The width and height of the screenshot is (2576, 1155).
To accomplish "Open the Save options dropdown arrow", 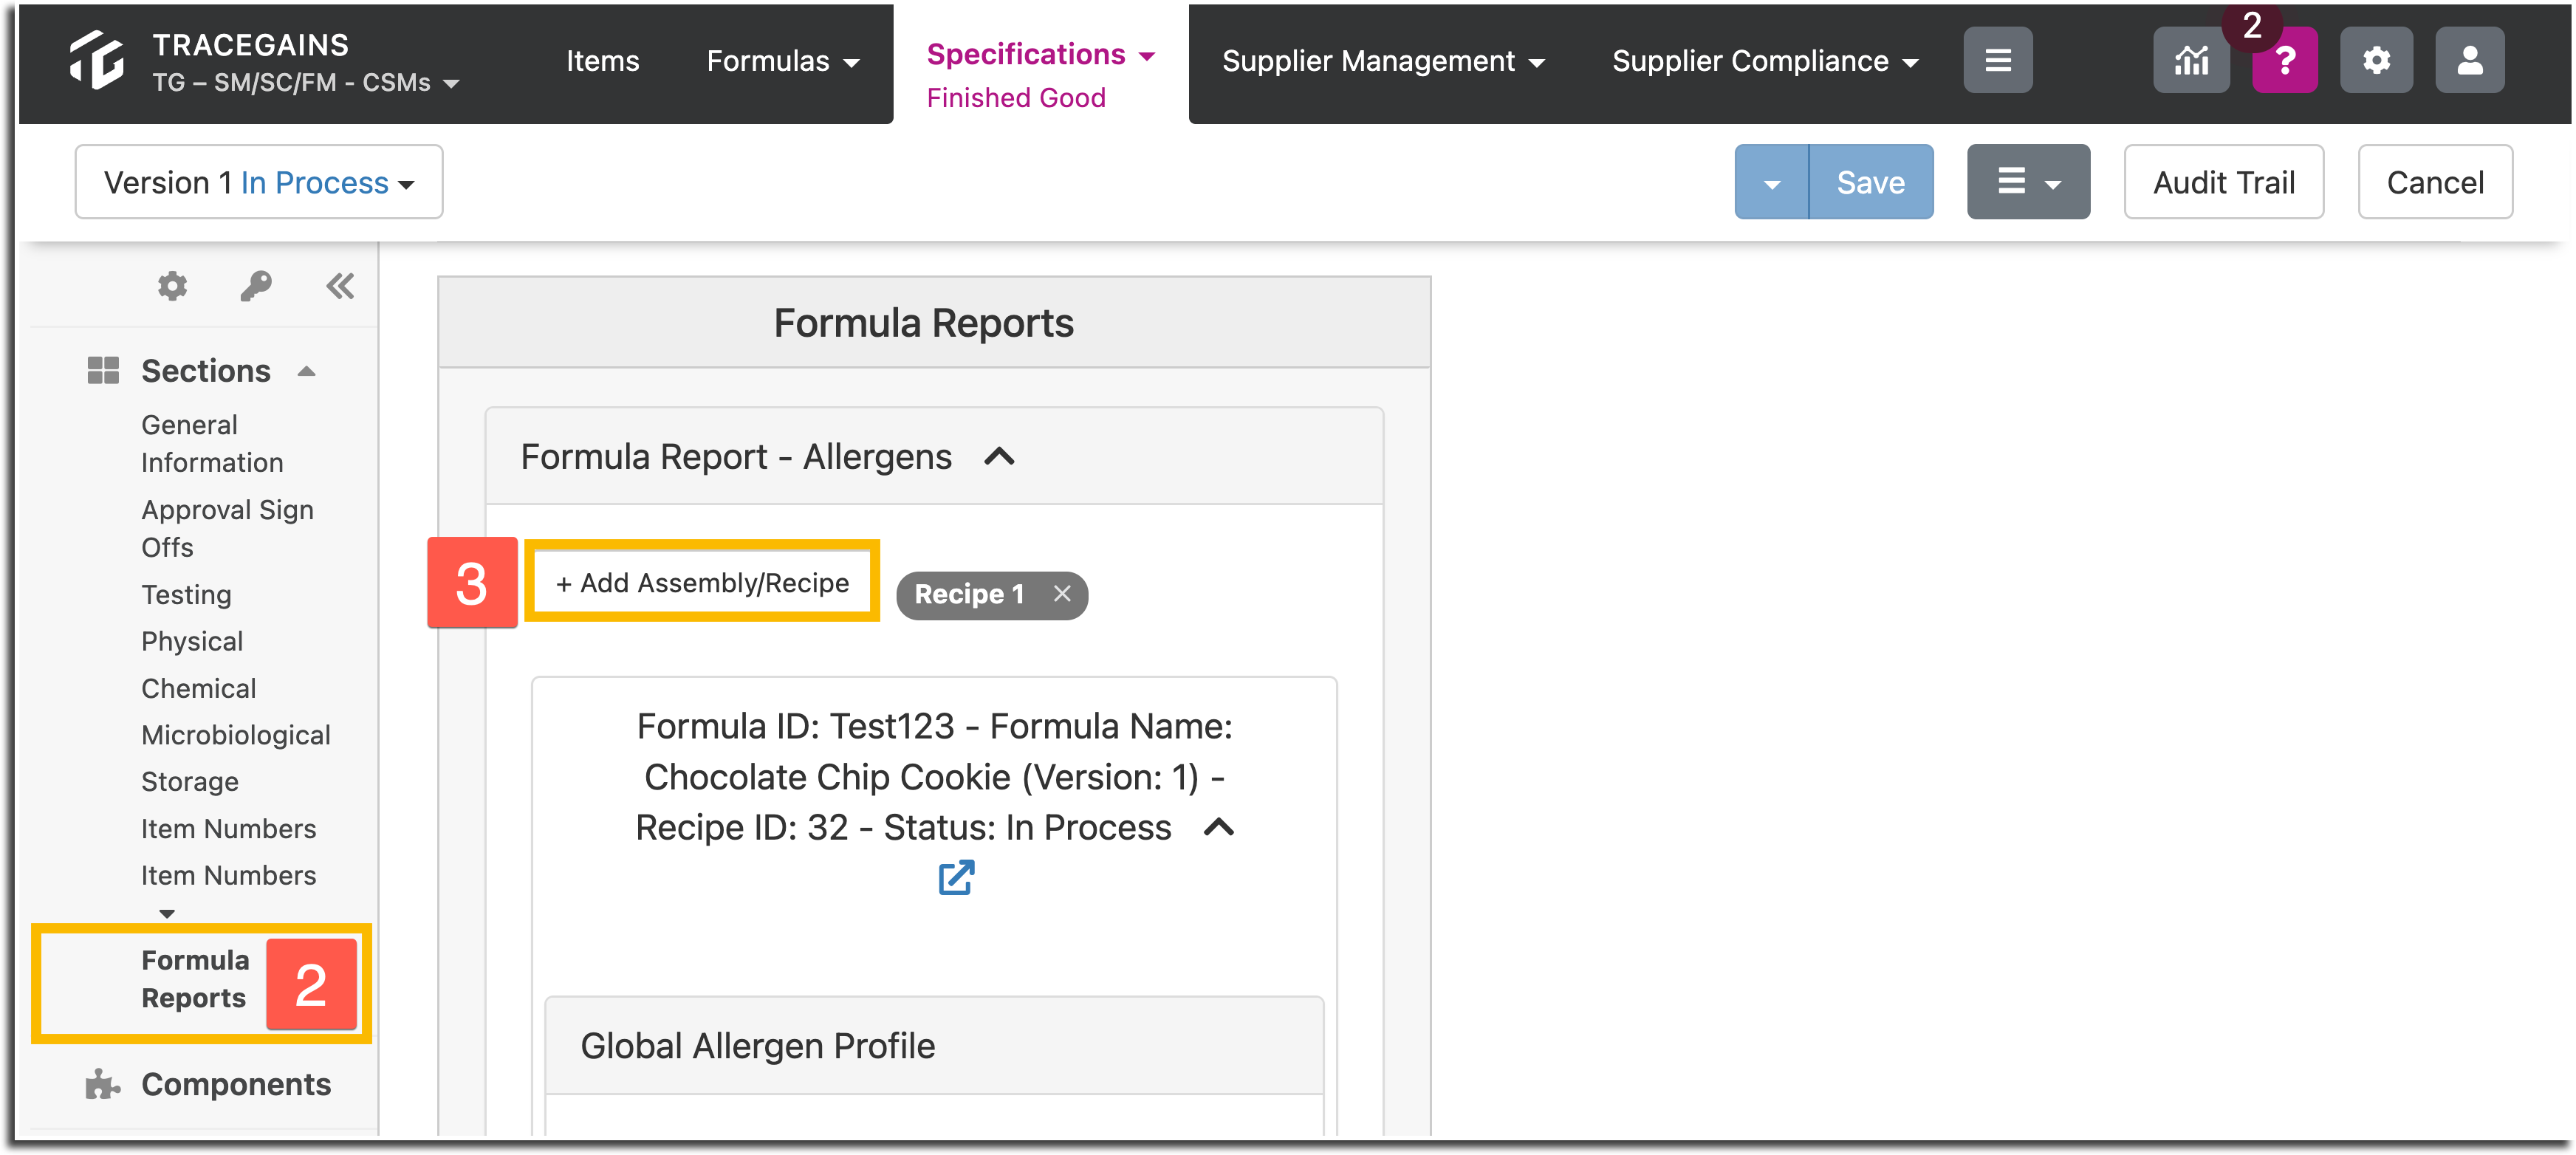I will tap(1772, 182).
